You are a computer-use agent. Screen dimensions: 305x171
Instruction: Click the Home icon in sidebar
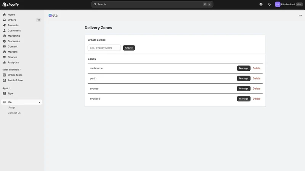click(x=4, y=14)
